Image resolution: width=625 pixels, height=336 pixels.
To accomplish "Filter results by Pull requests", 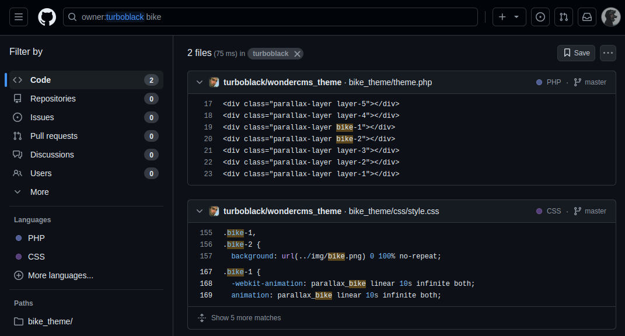I will (86, 136).
